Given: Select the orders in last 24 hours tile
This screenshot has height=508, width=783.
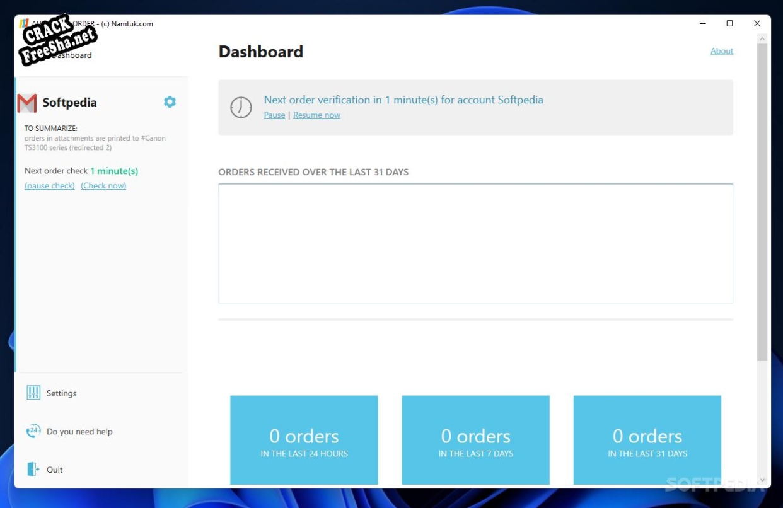Looking at the screenshot, I should (x=304, y=440).
